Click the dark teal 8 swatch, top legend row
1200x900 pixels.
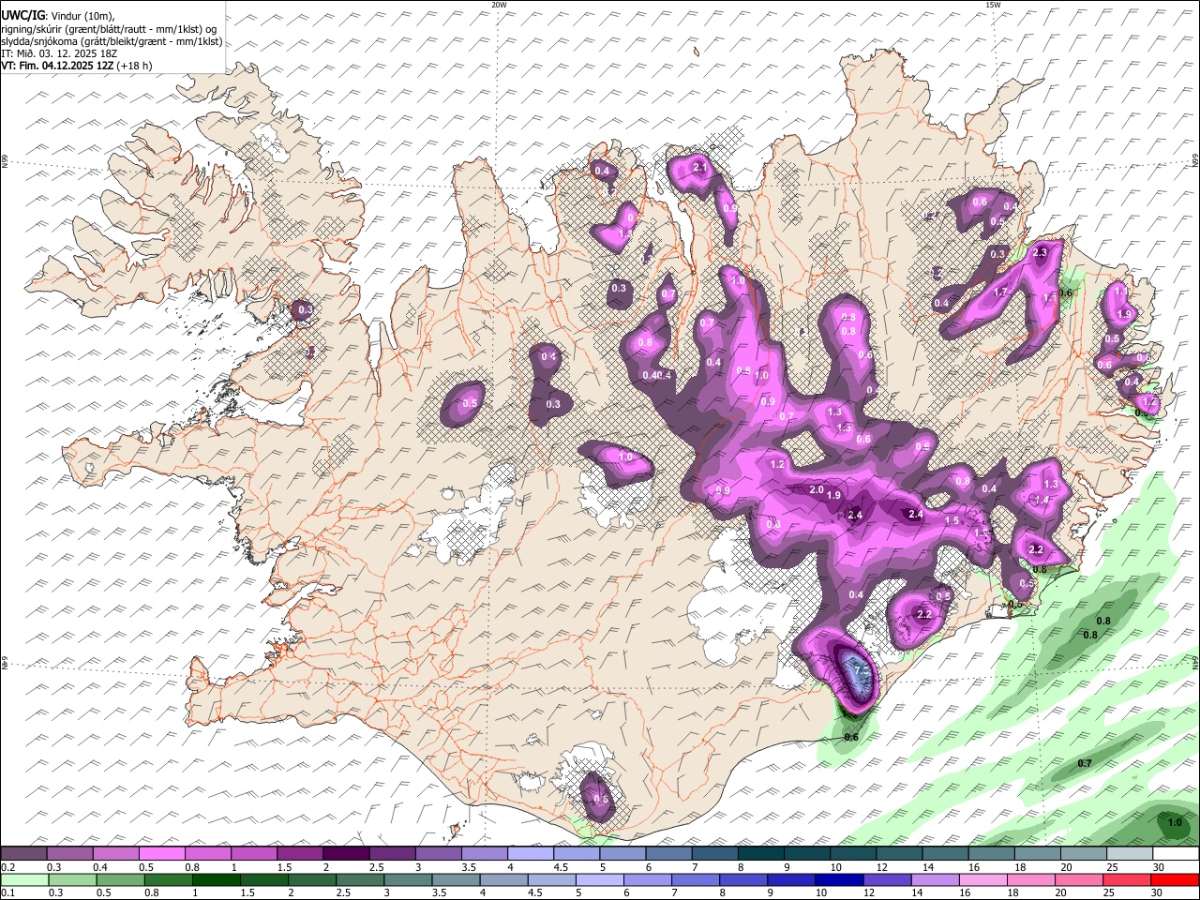point(760,853)
